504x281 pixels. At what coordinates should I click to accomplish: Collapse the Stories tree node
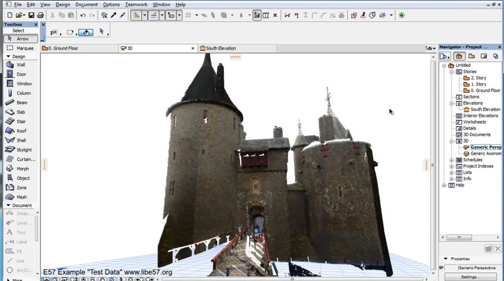(x=452, y=72)
